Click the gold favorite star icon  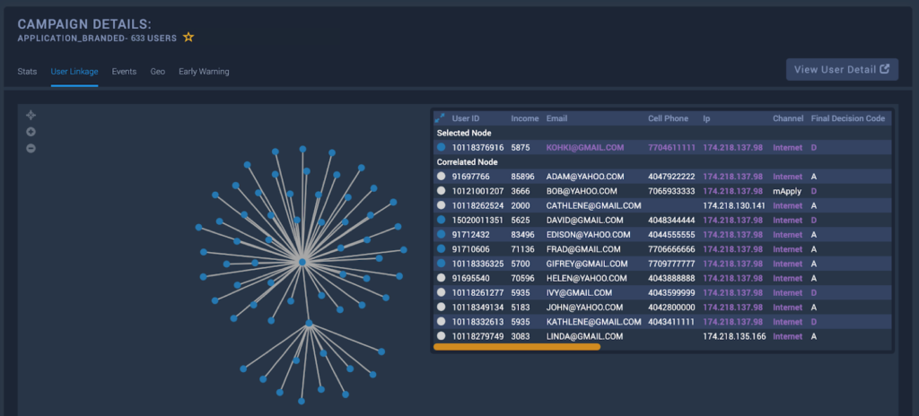[x=188, y=38]
